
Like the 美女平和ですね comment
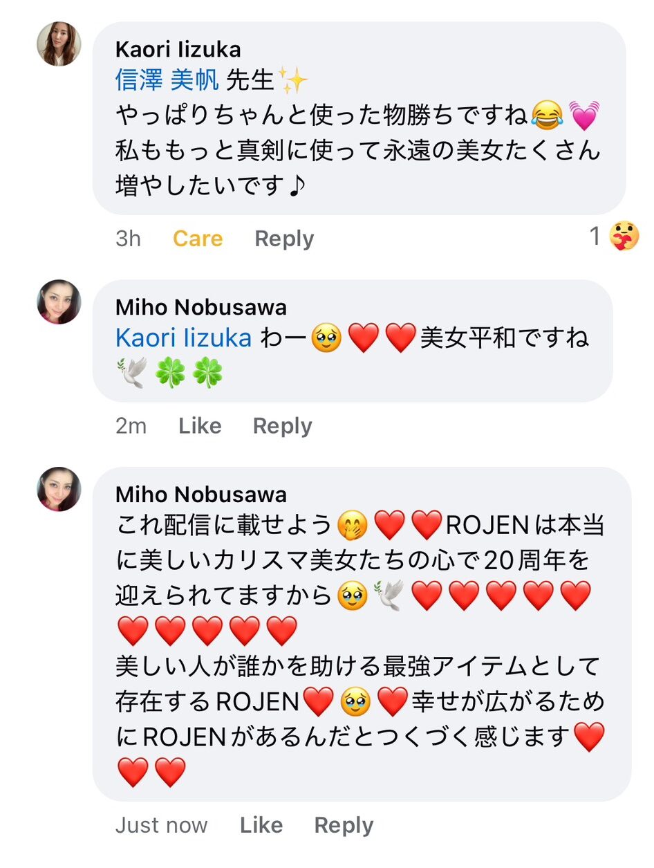click(200, 426)
